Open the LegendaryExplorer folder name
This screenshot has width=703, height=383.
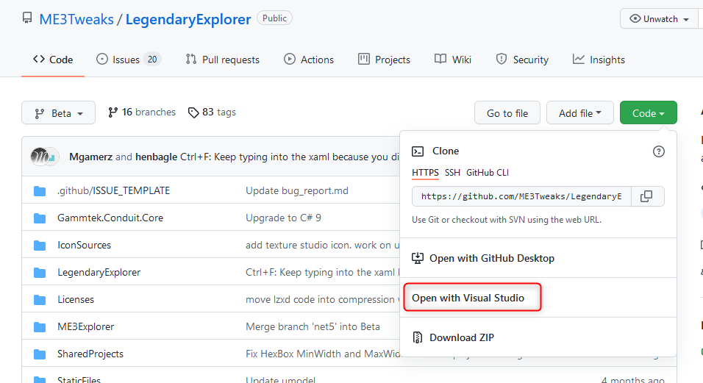tap(99, 272)
